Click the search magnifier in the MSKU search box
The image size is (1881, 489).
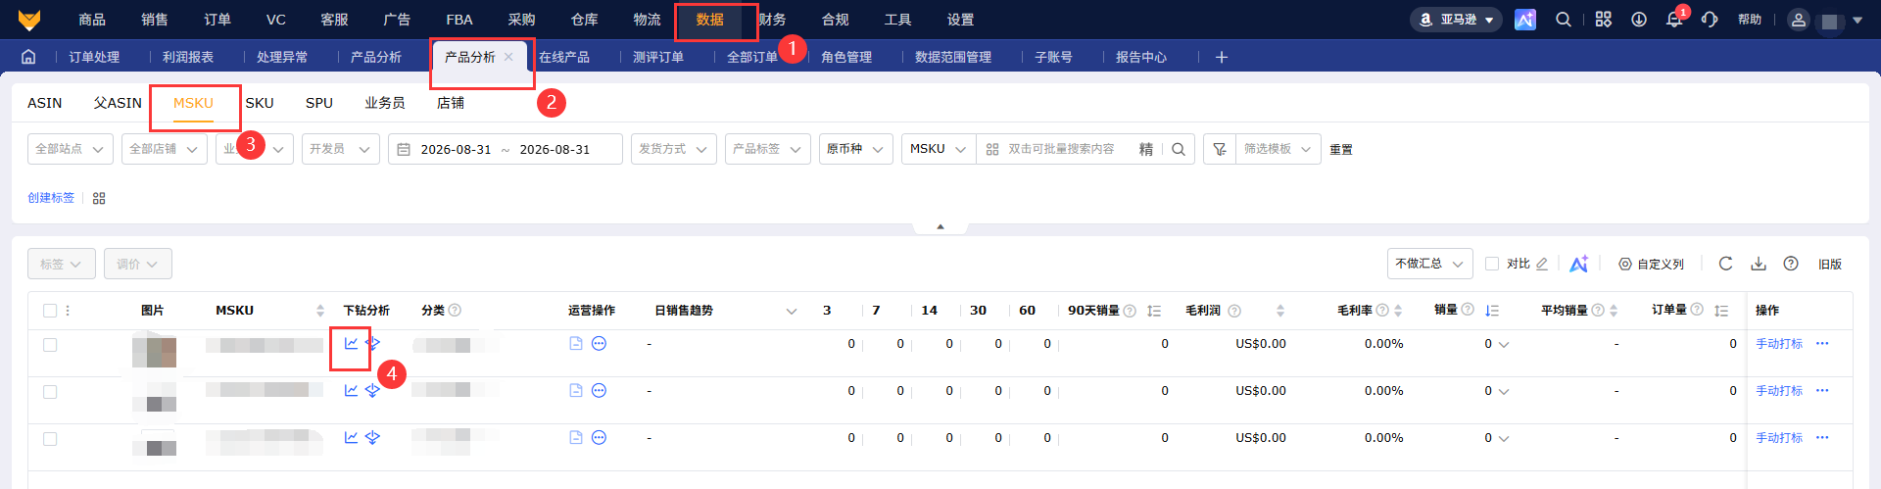(x=1179, y=149)
